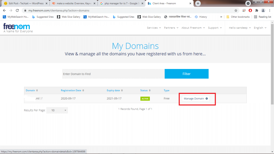Viewport: 274px width, 154px height.
Task: Open the English language selector
Action: pyautogui.click(x=260, y=28)
